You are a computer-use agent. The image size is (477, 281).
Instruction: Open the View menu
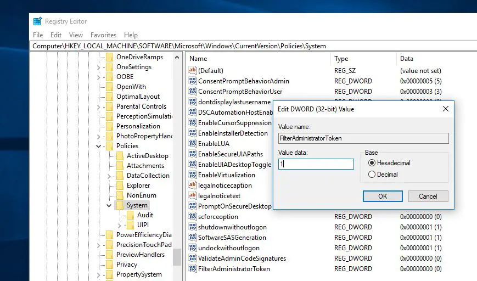coord(76,35)
